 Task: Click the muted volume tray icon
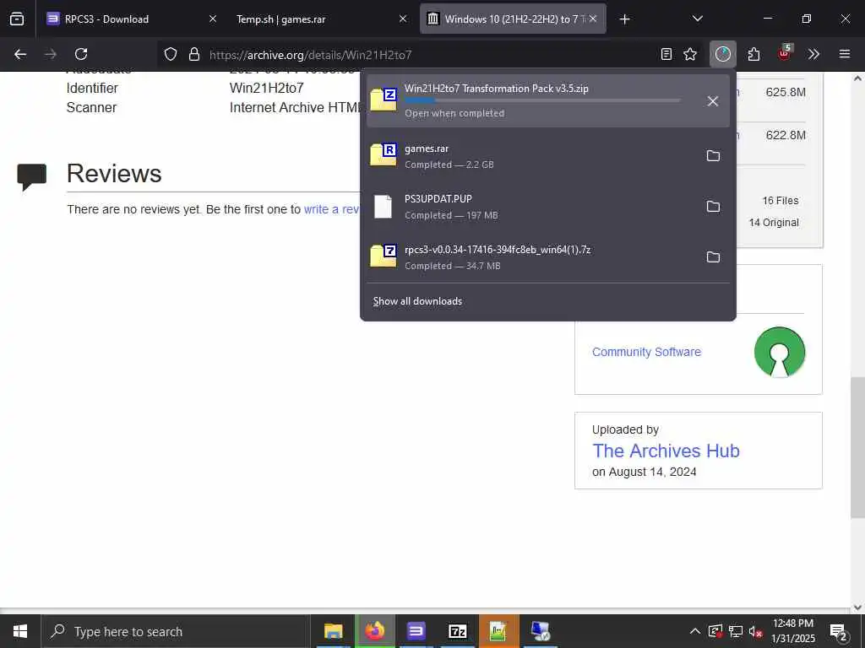pos(756,631)
